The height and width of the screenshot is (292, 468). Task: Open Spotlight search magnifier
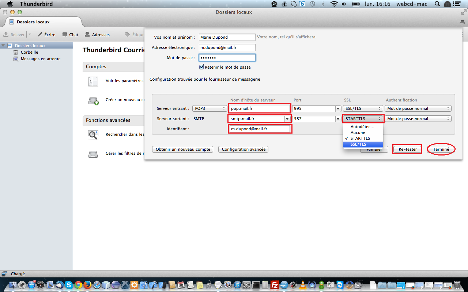437,4
